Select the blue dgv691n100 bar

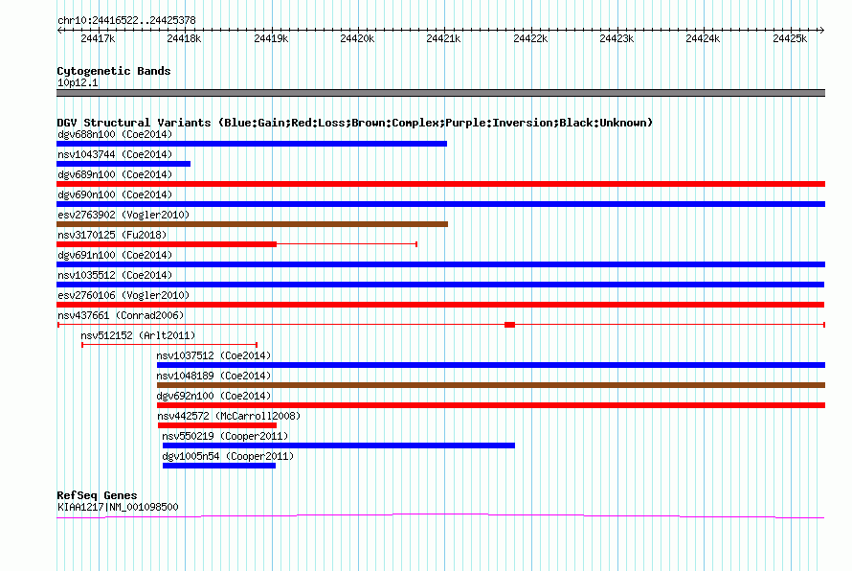[x=440, y=264]
